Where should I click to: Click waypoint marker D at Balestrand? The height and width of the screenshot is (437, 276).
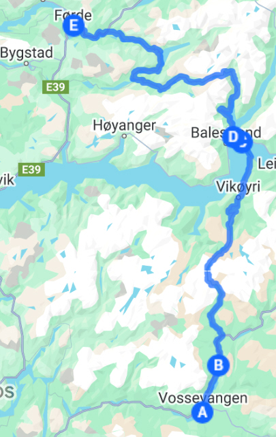tap(234, 136)
